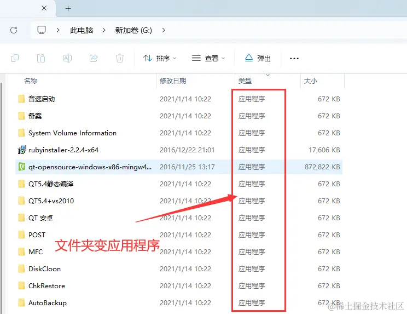Select System Volume Information folder icon
The image size is (407, 314).
click(21, 133)
